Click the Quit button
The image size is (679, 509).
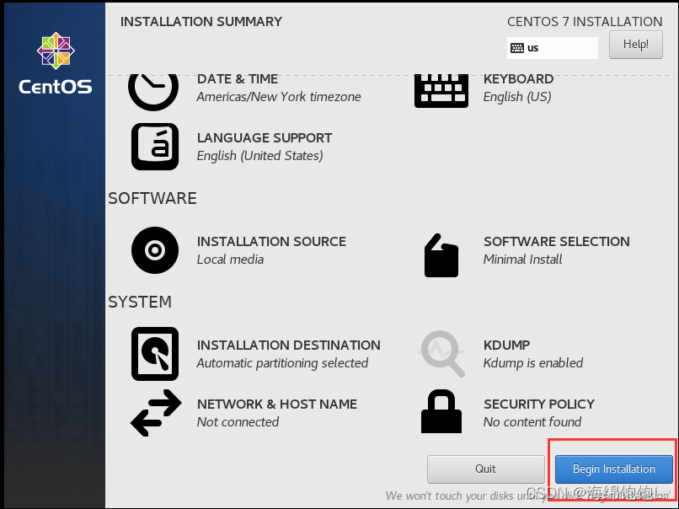(x=485, y=469)
